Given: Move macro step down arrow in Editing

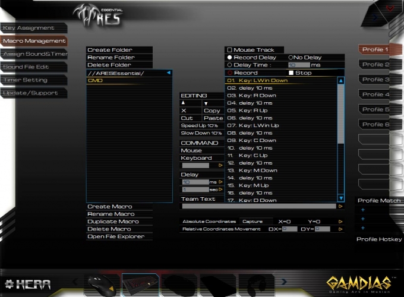Looking at the screenshot, I should pos(206,103).
